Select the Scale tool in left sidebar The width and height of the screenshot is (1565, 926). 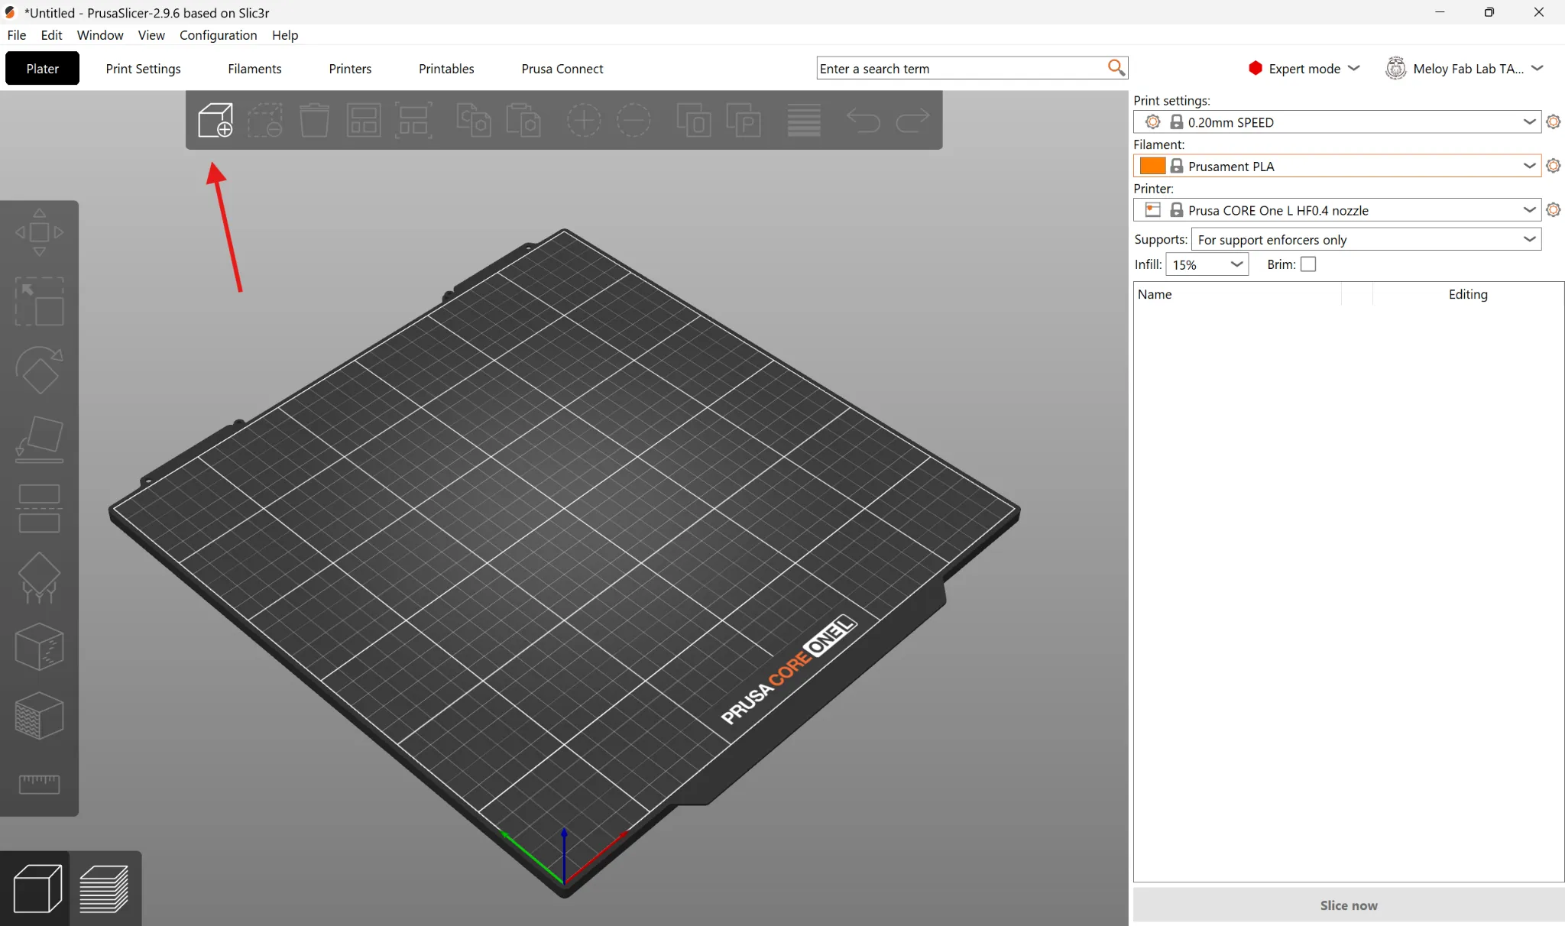coord(39,301)
